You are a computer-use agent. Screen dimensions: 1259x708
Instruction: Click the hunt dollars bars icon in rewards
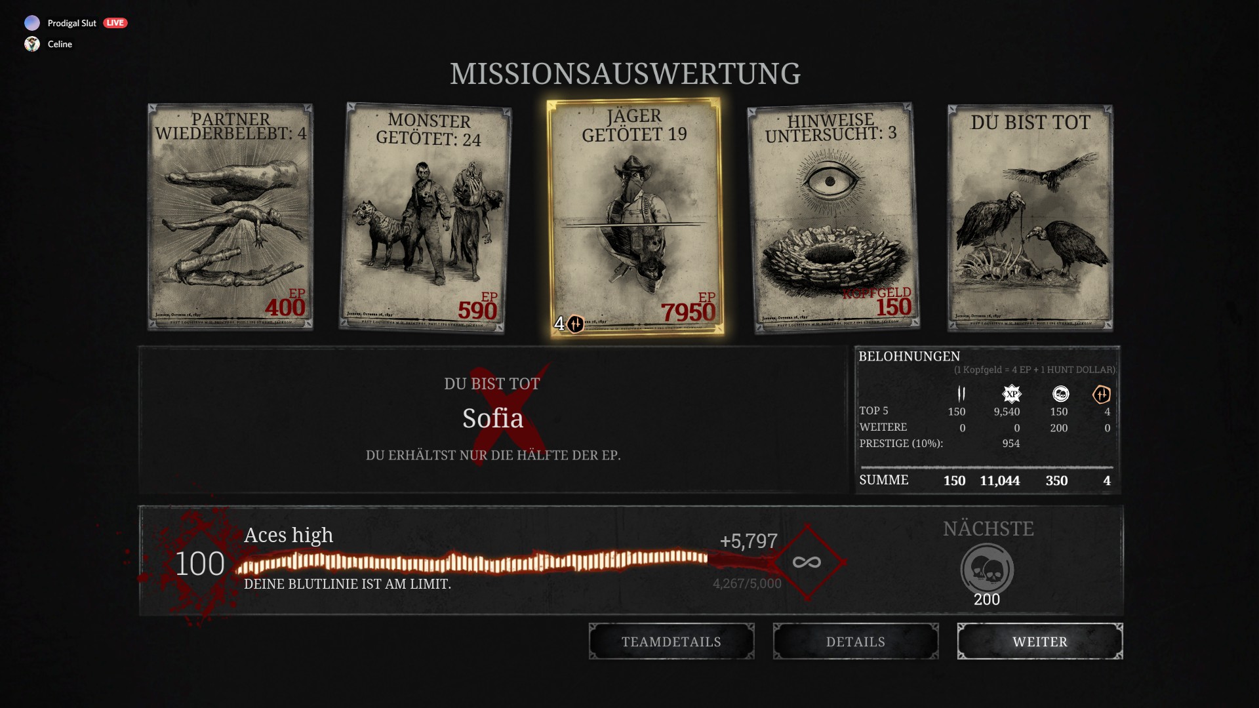point(961,393)
